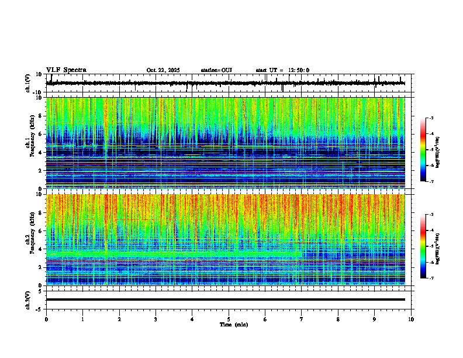Viewport: 463px width, 358px height.
Task: Click the ch.1 "Frequency (kHz)" axis label
Action: [32, 136]
